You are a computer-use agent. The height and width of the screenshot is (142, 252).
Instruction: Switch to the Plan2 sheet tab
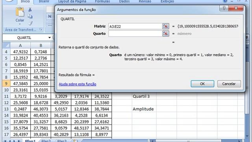pos(46,141)
